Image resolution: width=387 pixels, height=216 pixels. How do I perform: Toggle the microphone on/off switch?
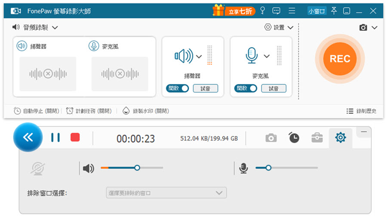point(246,88)
